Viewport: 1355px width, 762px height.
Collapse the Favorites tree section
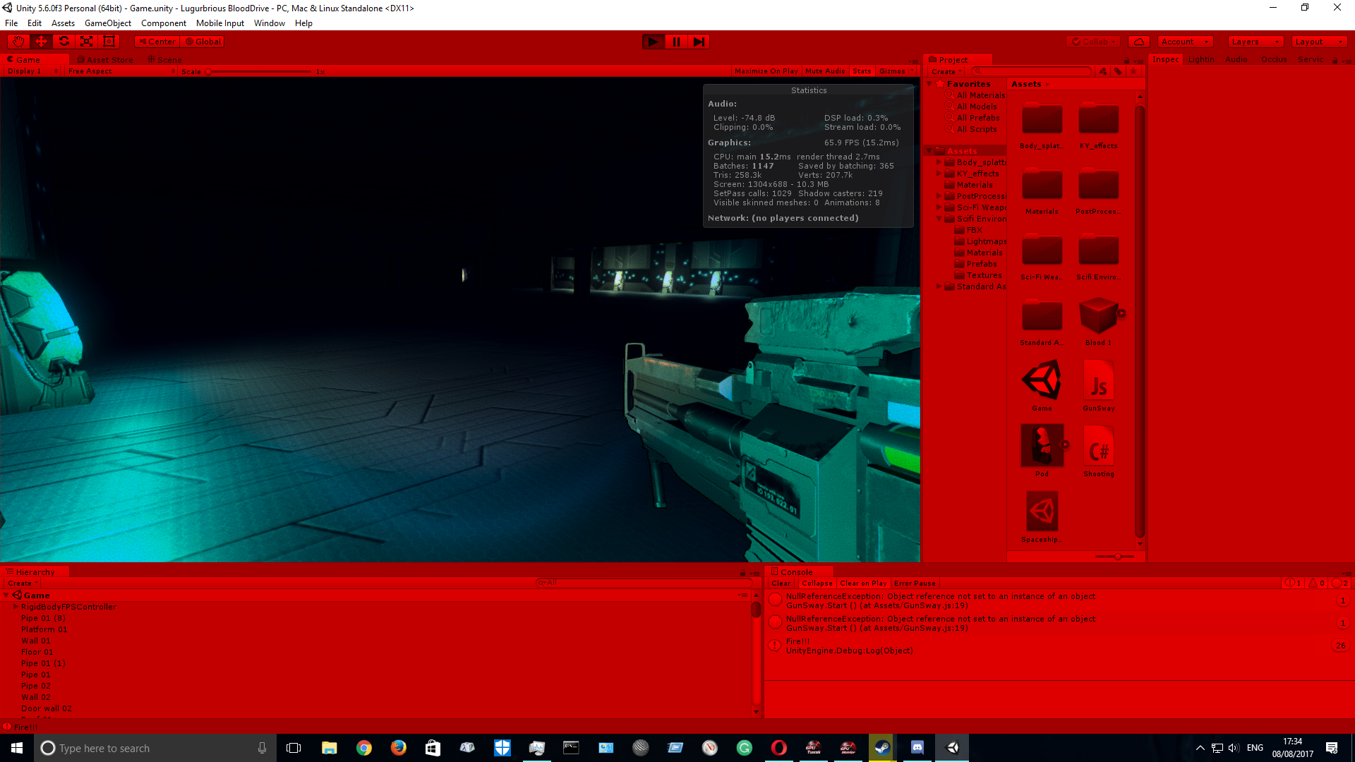(x=929, y=84)
